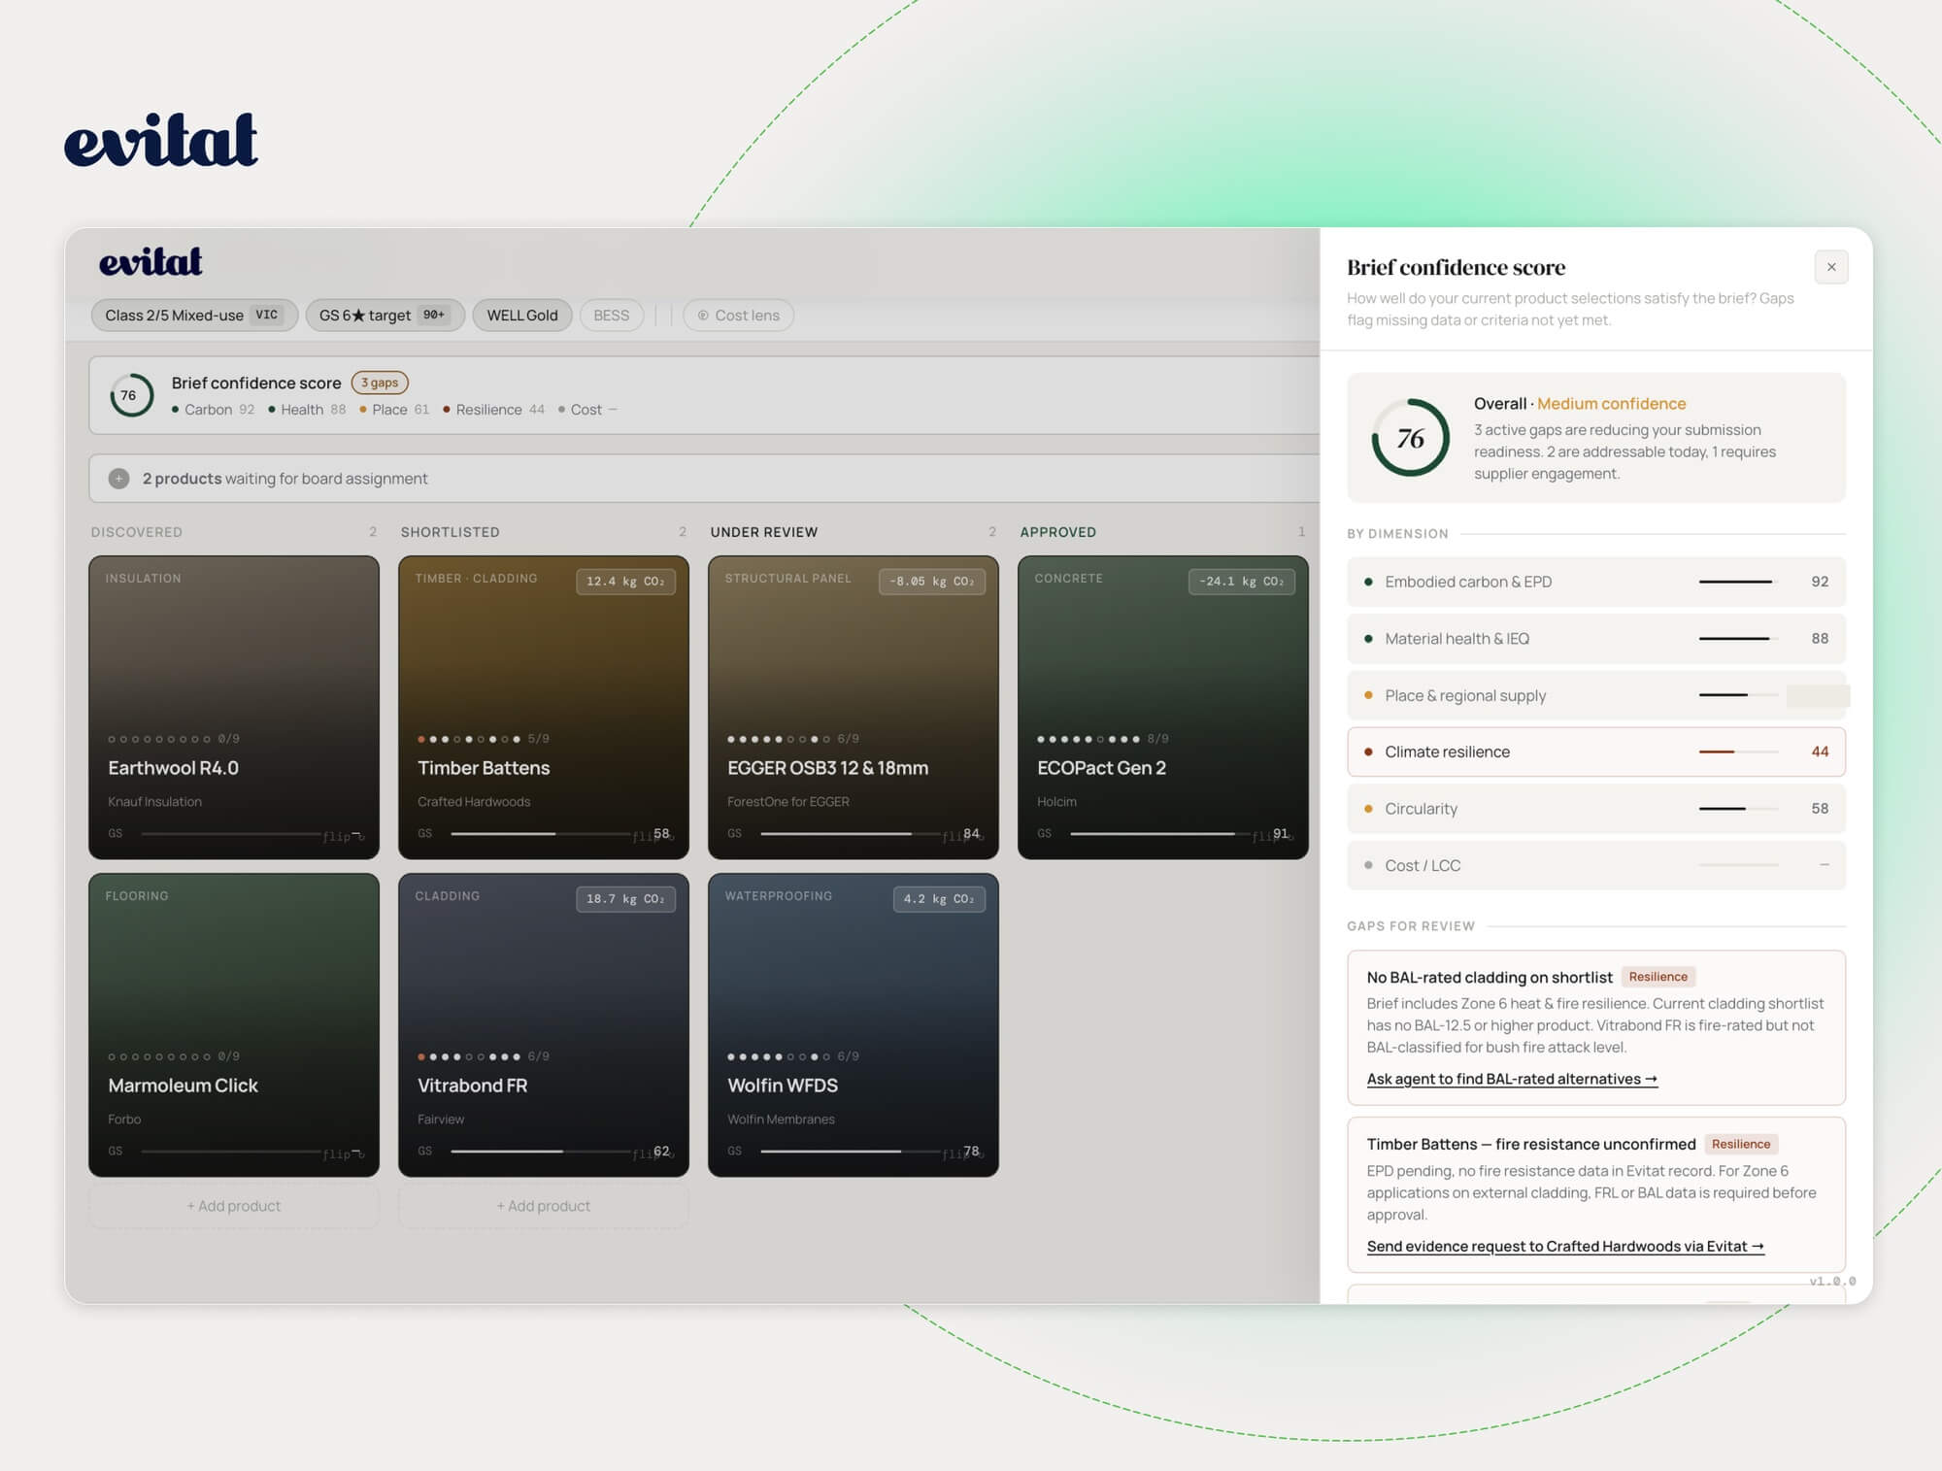The width and height of the screenshot is (1942, 1471).
Task: Expand the Climate resilience dimension row
Action: click(x=1595, y=752)
